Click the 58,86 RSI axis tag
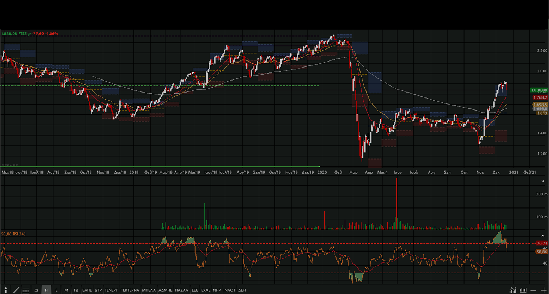 (541, 252)
